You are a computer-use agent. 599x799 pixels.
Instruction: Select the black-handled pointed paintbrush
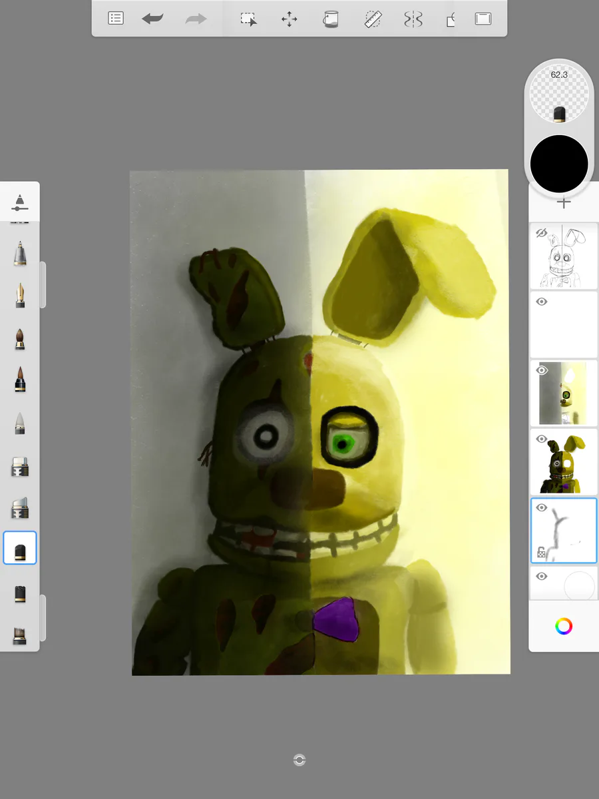coord(20,380)
